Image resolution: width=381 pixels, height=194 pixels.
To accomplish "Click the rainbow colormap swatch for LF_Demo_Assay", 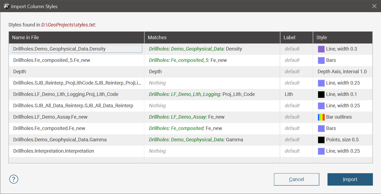I will pyautogui.click(x=321, y=117).
